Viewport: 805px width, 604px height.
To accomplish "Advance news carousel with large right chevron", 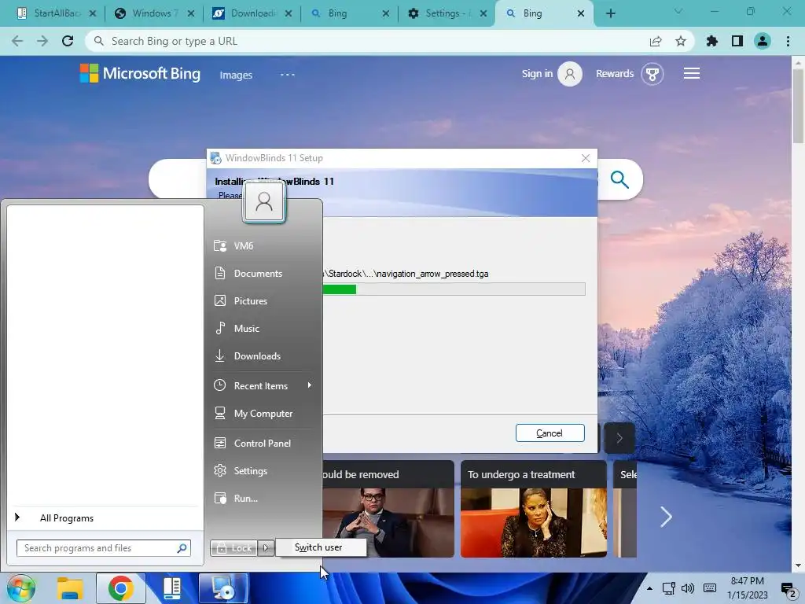I will tap(666, 517).
